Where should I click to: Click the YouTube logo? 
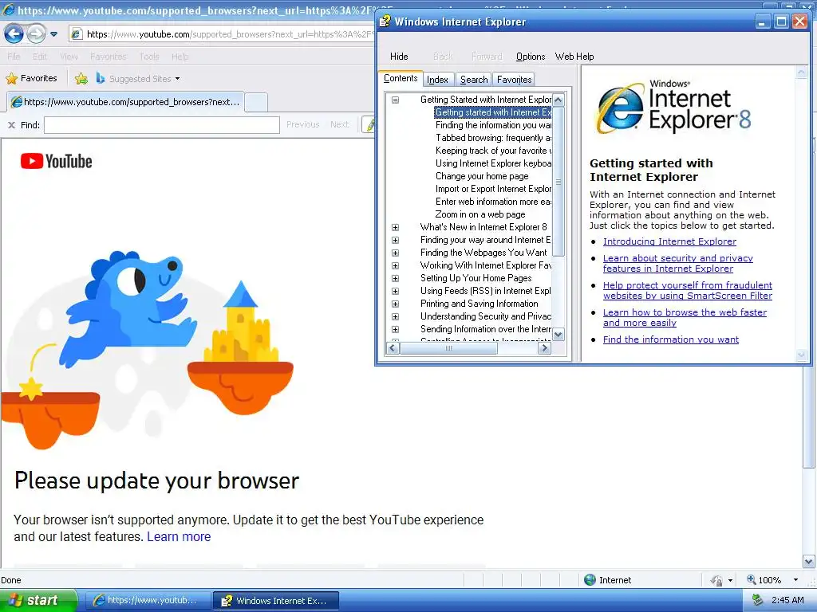tap(57, 161)
